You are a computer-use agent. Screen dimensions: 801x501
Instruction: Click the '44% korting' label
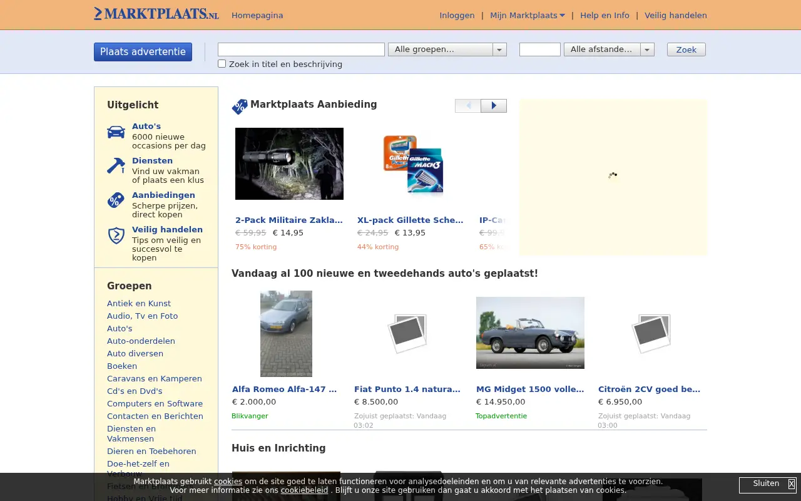point(378,247)
